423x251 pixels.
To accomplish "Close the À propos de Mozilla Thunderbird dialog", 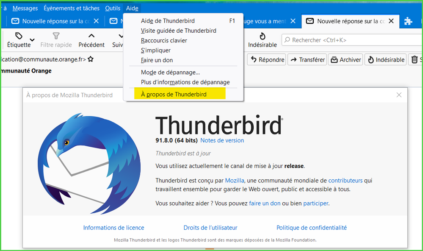I will 399,95.
